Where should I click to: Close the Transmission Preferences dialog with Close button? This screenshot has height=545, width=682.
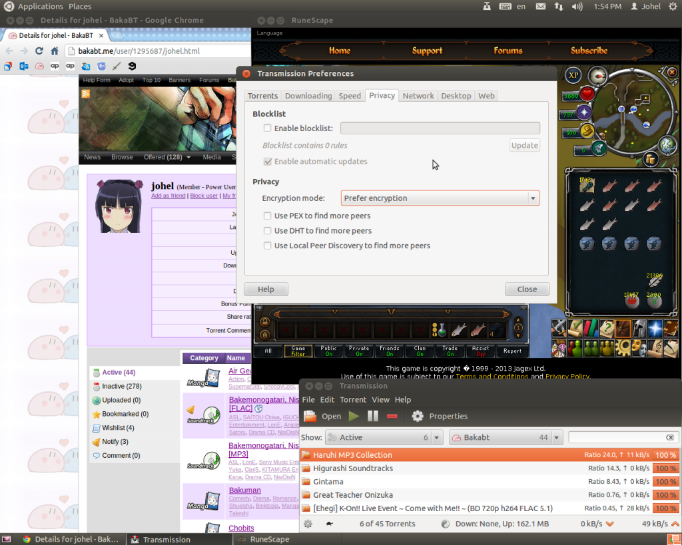pyautogui.click(x=526, y=289)
